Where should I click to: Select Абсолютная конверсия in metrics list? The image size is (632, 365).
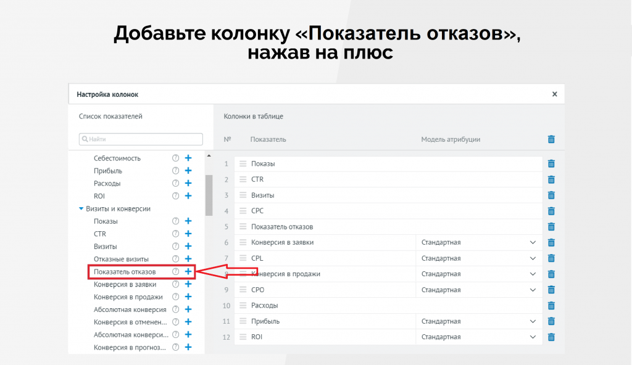coord(130,310)
